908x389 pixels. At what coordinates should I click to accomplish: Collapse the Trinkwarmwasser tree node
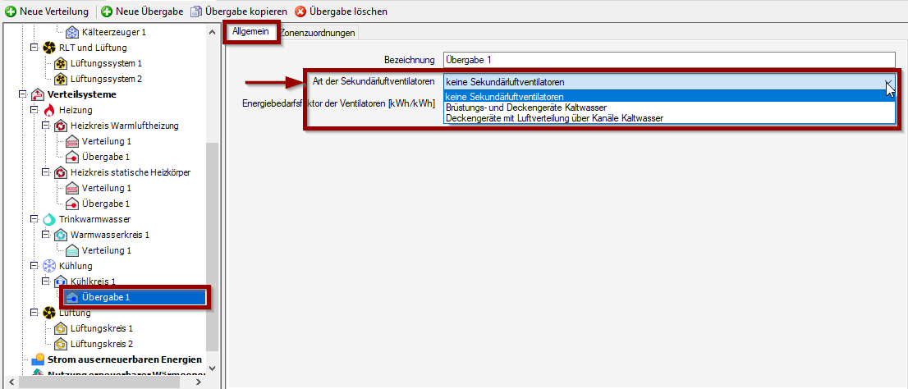[x=34, y=219]
